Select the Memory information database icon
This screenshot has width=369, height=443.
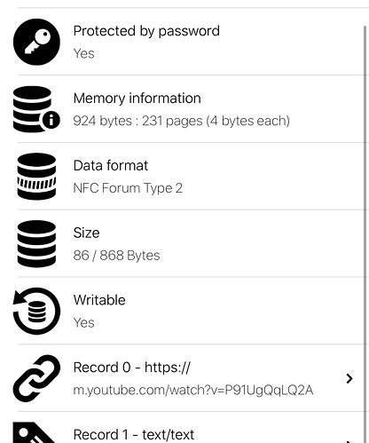coord(36,109)
